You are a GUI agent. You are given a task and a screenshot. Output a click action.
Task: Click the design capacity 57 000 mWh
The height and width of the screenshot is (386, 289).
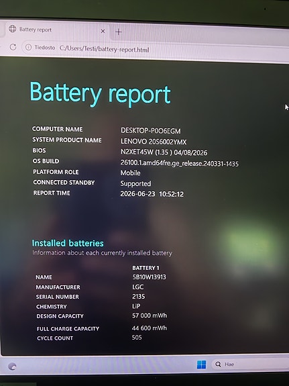150,316
